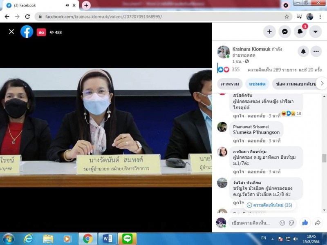Image resolution: width=327 pixels, height=245 pixels.
Task: Open a new browser tab
Action: [x=86, y=5]
